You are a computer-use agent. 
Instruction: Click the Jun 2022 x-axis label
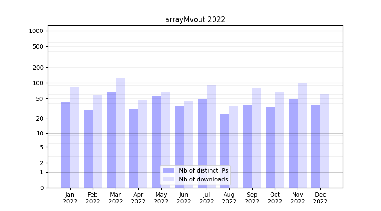[x=184, y=198]
